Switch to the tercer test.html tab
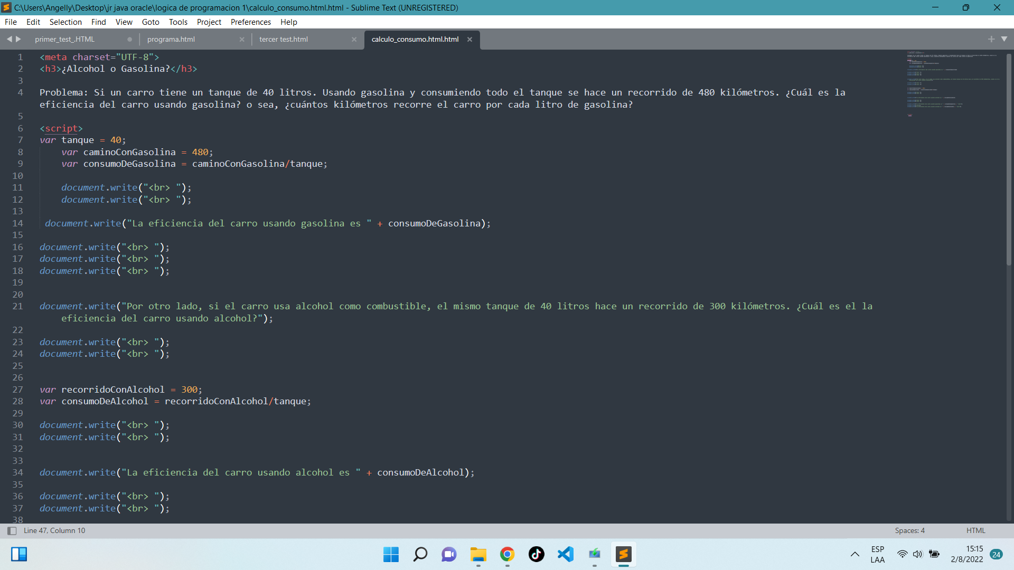Image resolution: width=1014 pixels, height=570 pixels. click(283, 40)
